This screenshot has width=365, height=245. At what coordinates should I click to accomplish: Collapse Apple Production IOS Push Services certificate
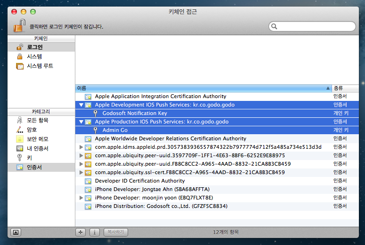point(81,122)
